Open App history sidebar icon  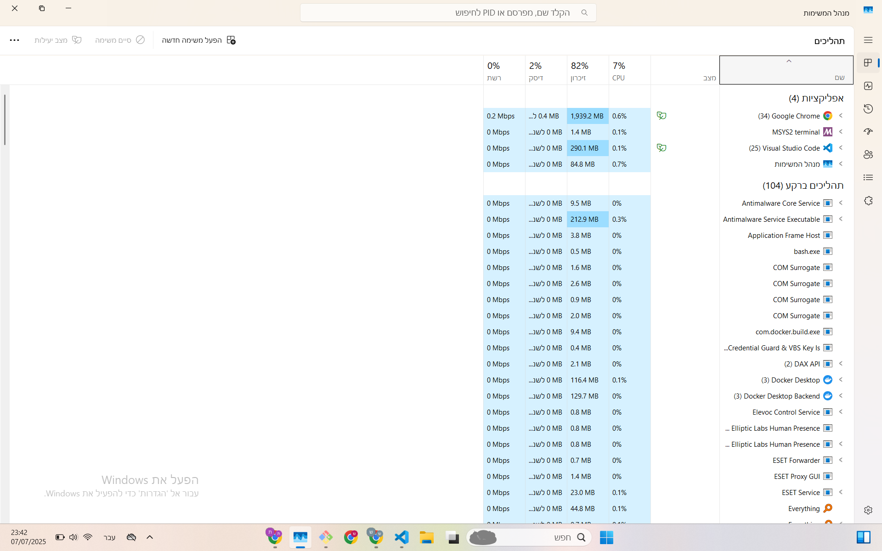(868, 109)
